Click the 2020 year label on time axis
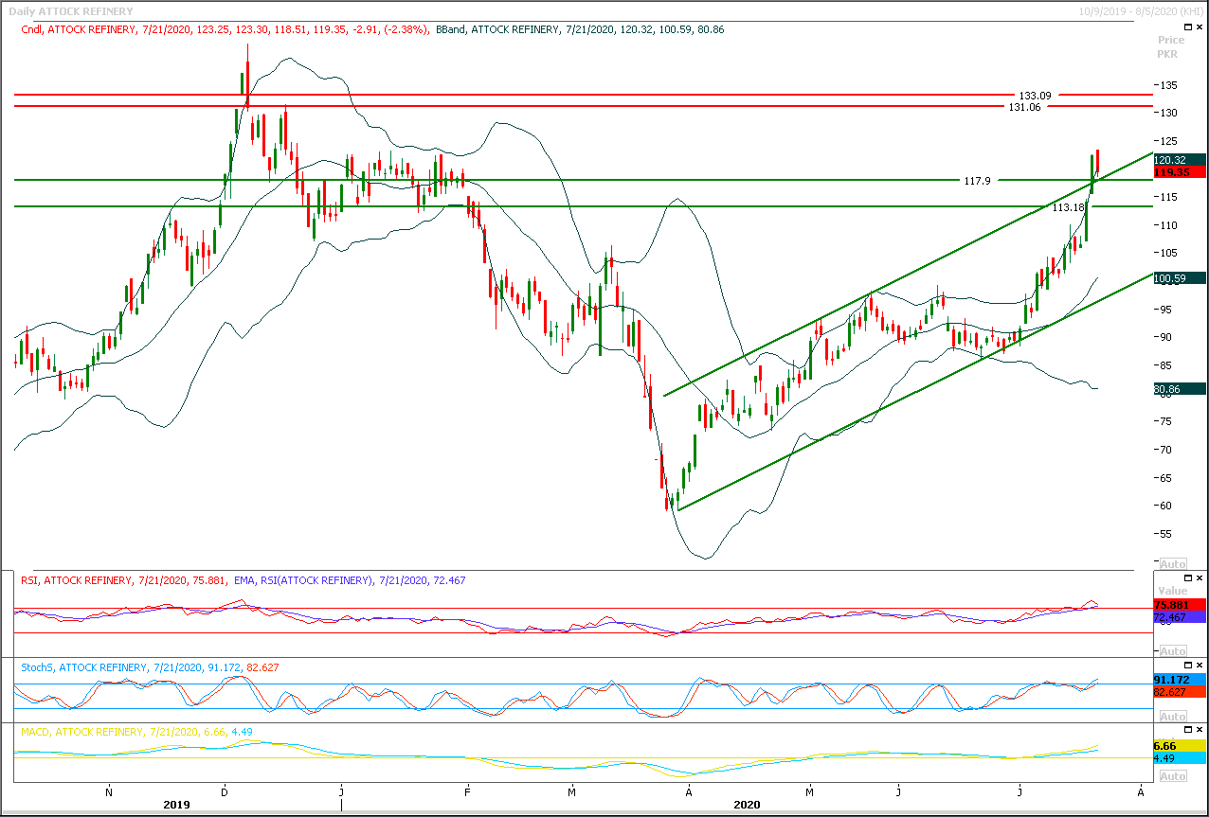Viewport: 1209px width, 817px height. [747, 805]
